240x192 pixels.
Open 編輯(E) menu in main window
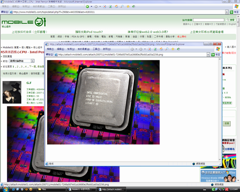pos(16,7)
